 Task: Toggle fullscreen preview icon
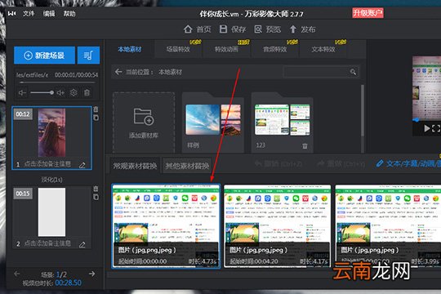[x=436, y=128]
